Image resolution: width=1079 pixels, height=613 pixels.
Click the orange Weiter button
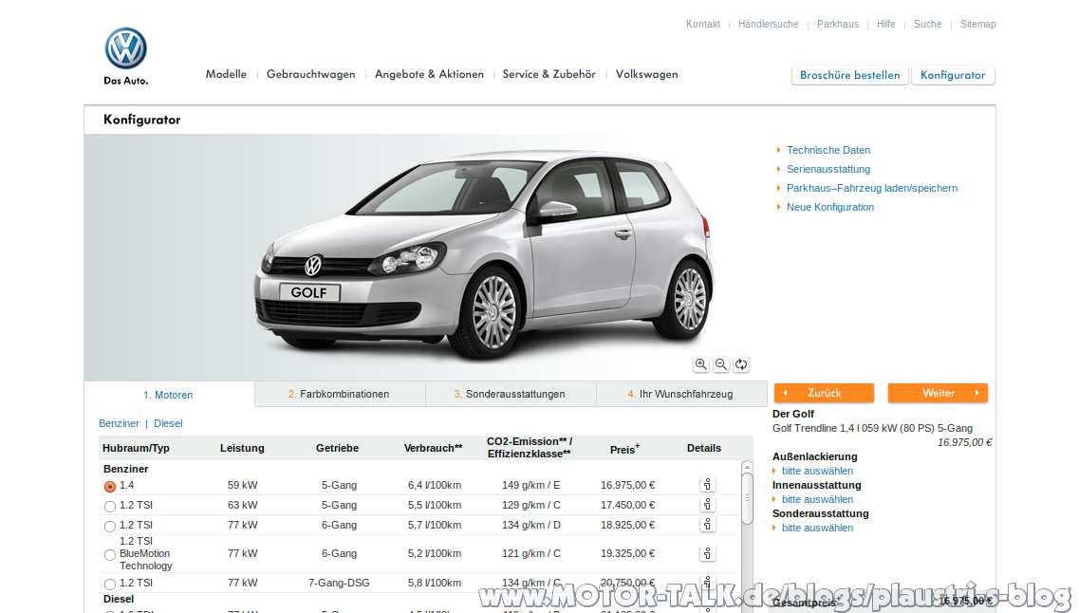point(938,393)
